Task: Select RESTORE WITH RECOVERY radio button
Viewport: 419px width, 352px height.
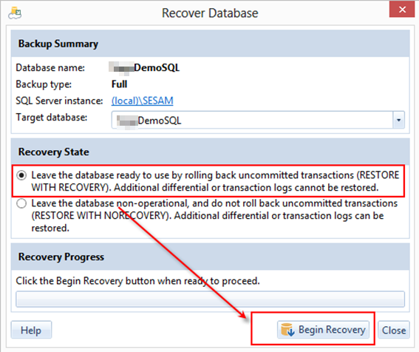Action: click(x=21, y=175)
